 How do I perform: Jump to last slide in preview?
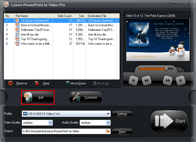pos(181,81)
